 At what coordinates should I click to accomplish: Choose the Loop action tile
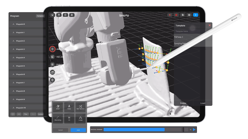coord(81,119)
